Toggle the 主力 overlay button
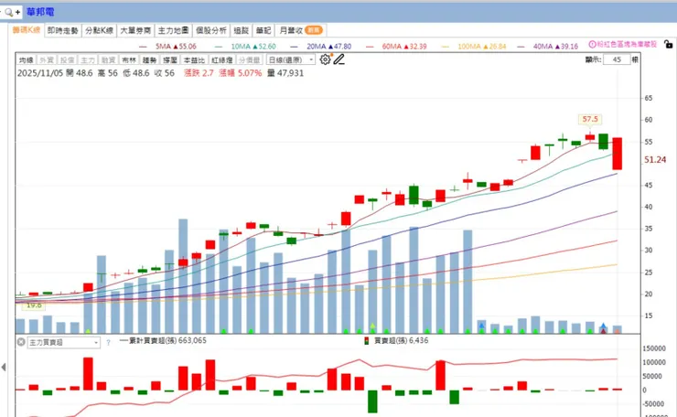 click(x=88, y=60)
